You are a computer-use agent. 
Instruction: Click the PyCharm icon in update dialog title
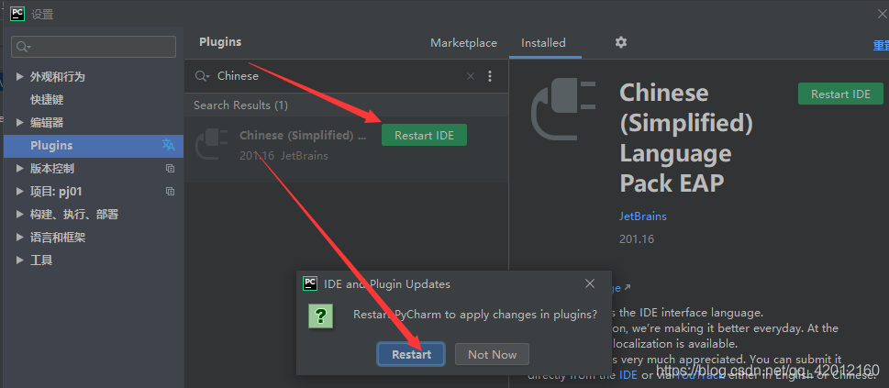coord(309,283)
